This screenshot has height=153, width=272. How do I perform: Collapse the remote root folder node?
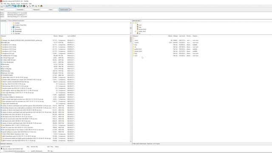coord(133,23)
